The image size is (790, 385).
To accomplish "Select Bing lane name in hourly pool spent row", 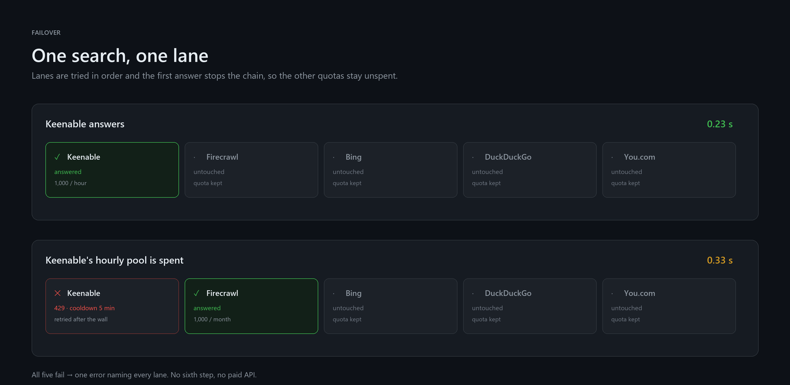I will tap(354, 293).
